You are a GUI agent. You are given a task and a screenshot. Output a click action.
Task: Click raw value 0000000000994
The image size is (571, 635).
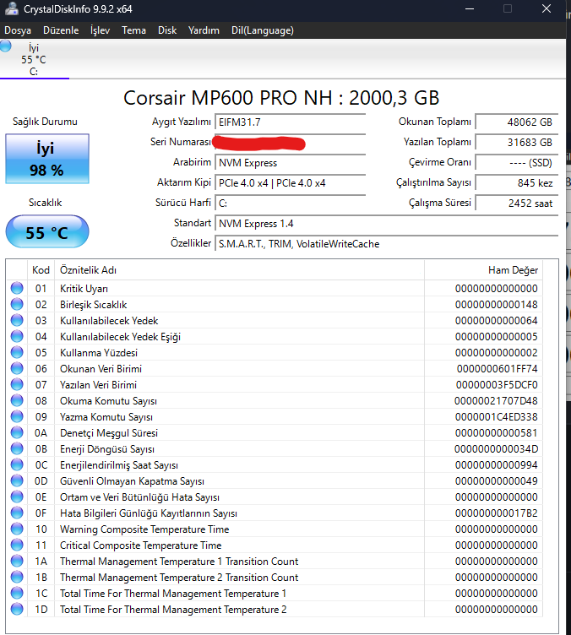[496, 465]
